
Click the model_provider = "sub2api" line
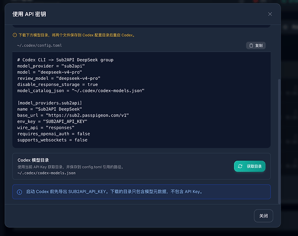tap(51, 66)
